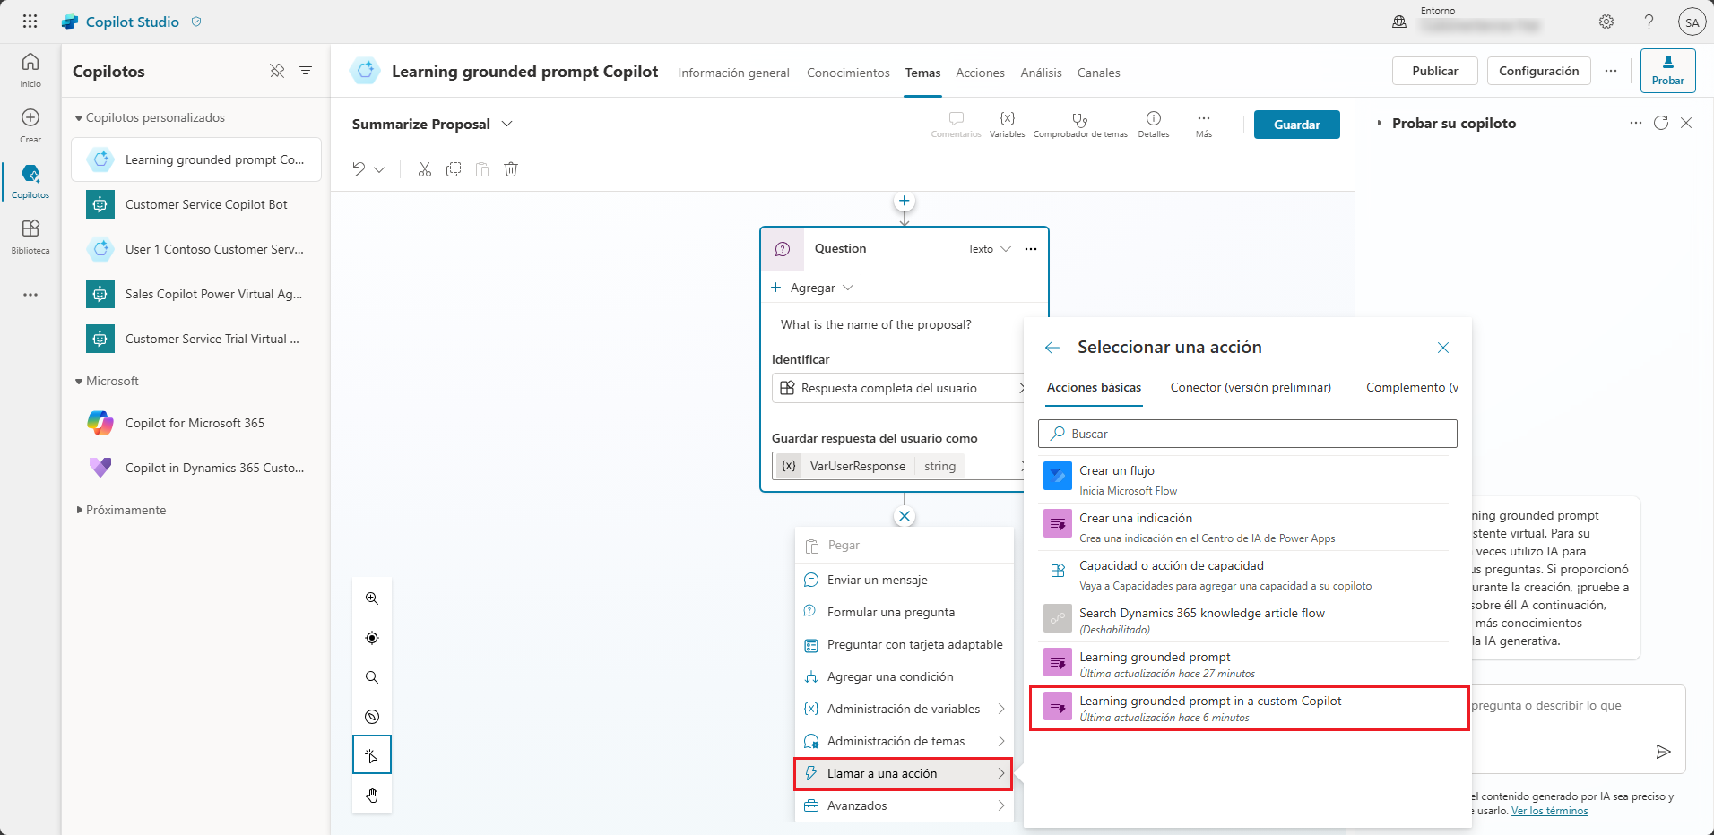Choose Enviar un mensaje from the menu

904,580
